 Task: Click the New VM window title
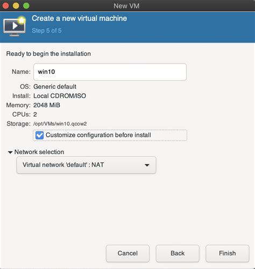tap(126, 6)
